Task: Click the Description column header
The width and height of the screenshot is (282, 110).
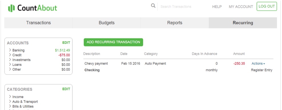Action: click(x=92, y=54)
